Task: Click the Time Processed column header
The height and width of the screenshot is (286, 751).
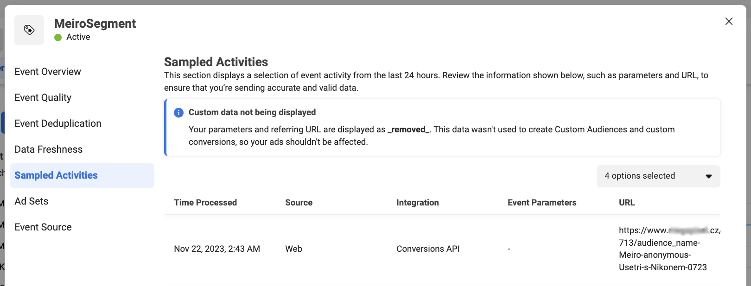Action: pos(205,203)
